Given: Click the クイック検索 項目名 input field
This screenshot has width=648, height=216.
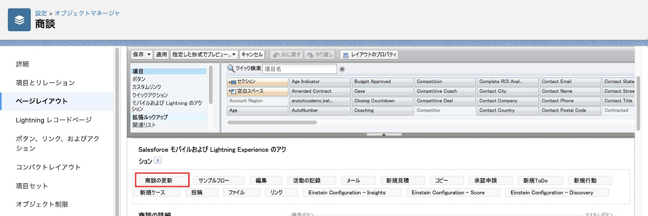Looking at the screenshot, I should pos(299,69).
